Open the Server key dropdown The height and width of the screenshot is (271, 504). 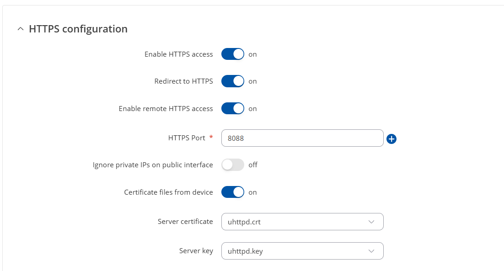[302, 251]
